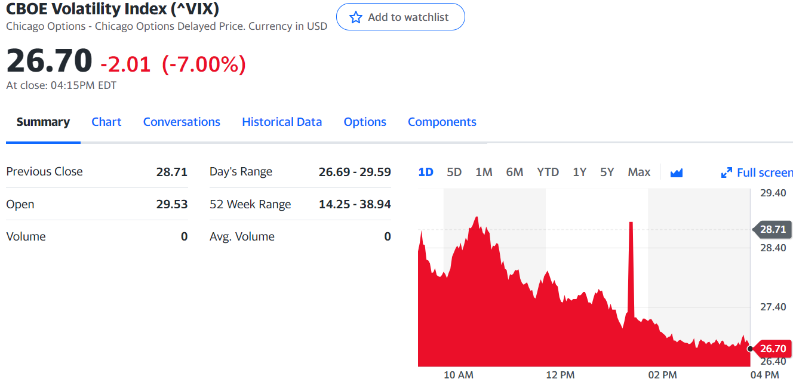Select the 5D chart range

[x=454, y=172]
